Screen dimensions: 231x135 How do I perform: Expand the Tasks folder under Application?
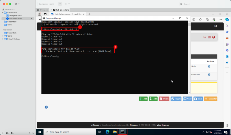click(x=3, y=36)
